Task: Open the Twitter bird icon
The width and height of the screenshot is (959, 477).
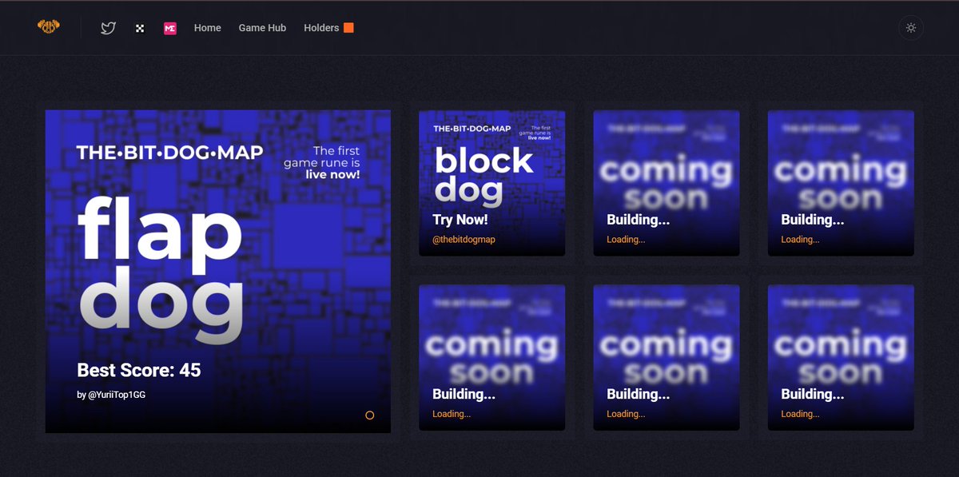Action: point(106,27)
